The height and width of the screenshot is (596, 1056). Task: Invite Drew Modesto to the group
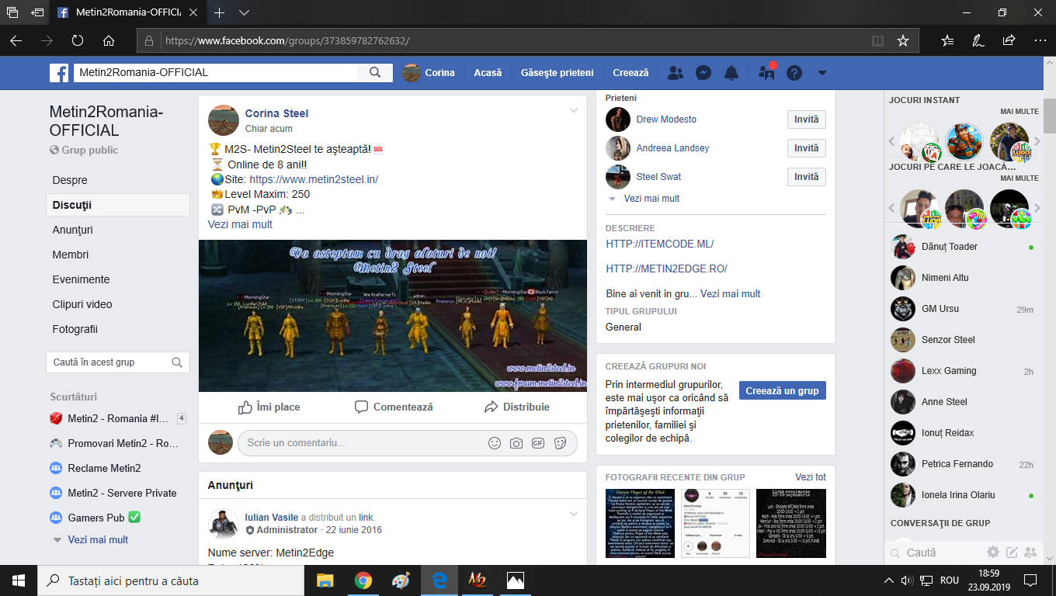807,120
